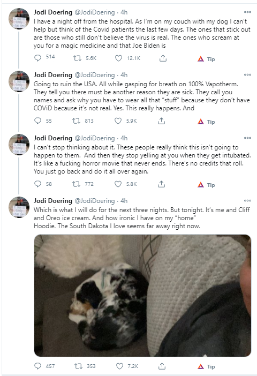Image resolution: width=257 pixels, height=376 pixels.
Task: Open the @JodiDoering handle on the last tweet
Action: [x=95, y=201]
